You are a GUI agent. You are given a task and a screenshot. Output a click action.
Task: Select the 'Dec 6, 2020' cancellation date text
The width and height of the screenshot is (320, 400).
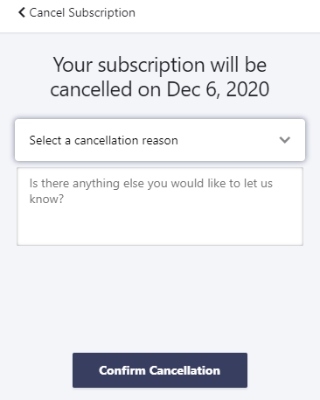[x=218, y=89]
